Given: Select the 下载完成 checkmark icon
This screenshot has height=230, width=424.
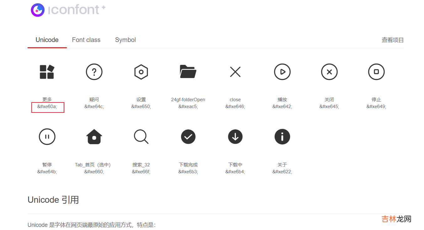Looking at the screenshot, I should [x=188, y=137].
